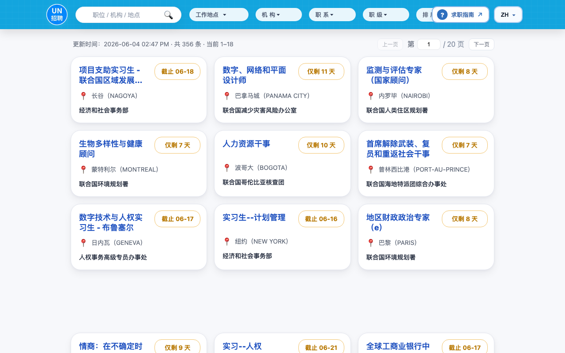Image resolution: width=565 pixels, height=353 pixels.
Task: Open job 实习生--计划管理
Action: tap(254, 218)
